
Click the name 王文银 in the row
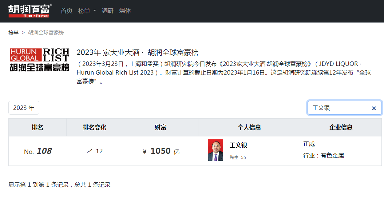(x=238, y=145)
